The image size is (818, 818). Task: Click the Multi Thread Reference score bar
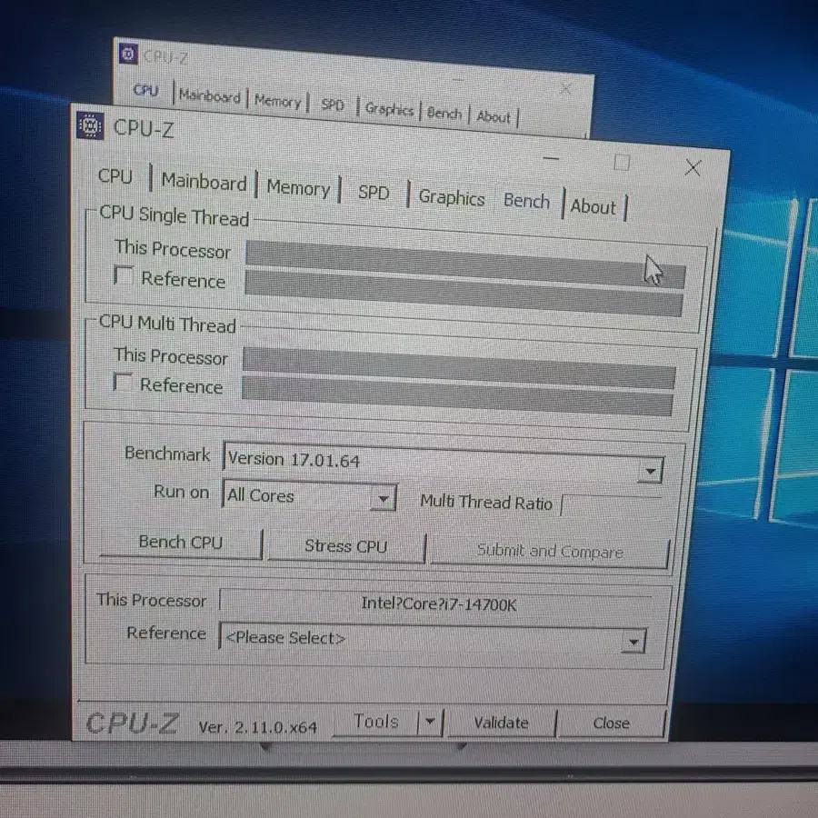pyautogui.click(x=457, y=396)
